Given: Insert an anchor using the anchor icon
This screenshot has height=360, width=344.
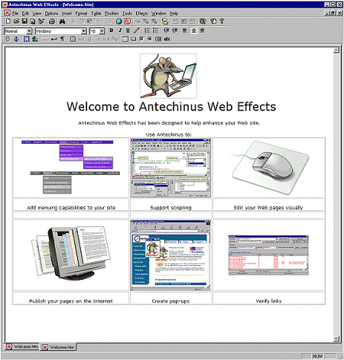Looking at the screenshot, I should click(16, 39).
